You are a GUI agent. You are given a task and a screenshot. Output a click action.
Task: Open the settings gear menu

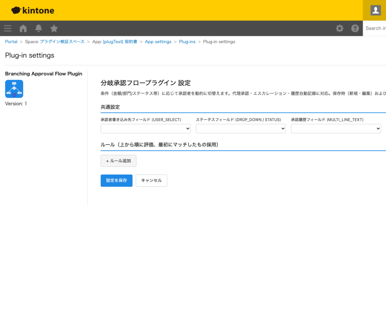pos(340,28)
